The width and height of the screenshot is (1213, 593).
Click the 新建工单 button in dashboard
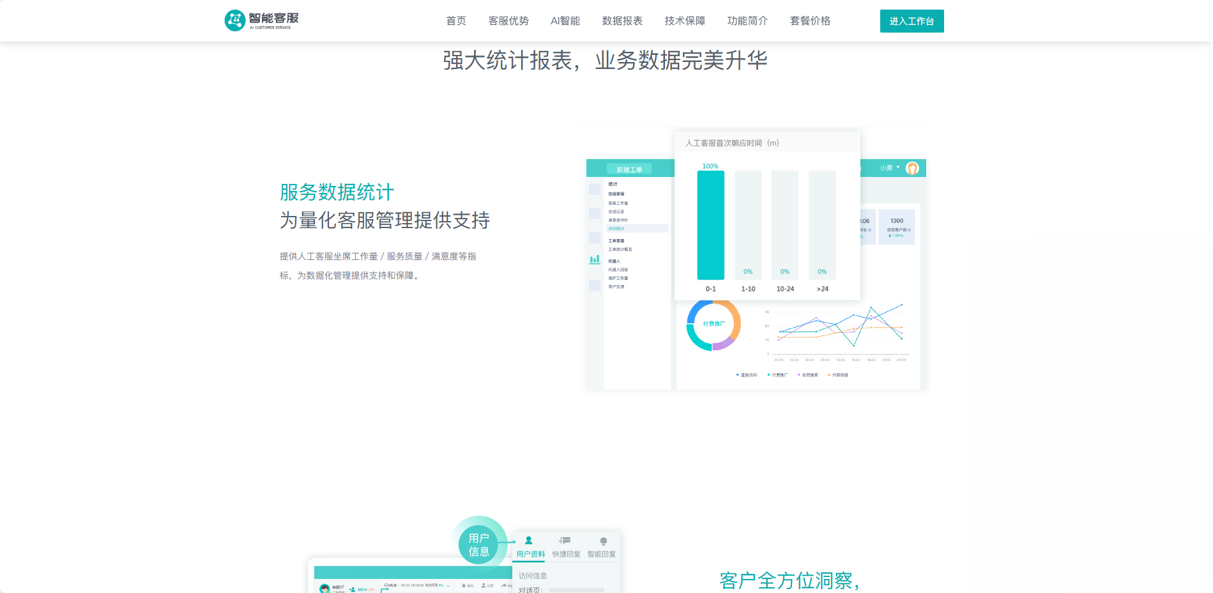click(629, 169)
